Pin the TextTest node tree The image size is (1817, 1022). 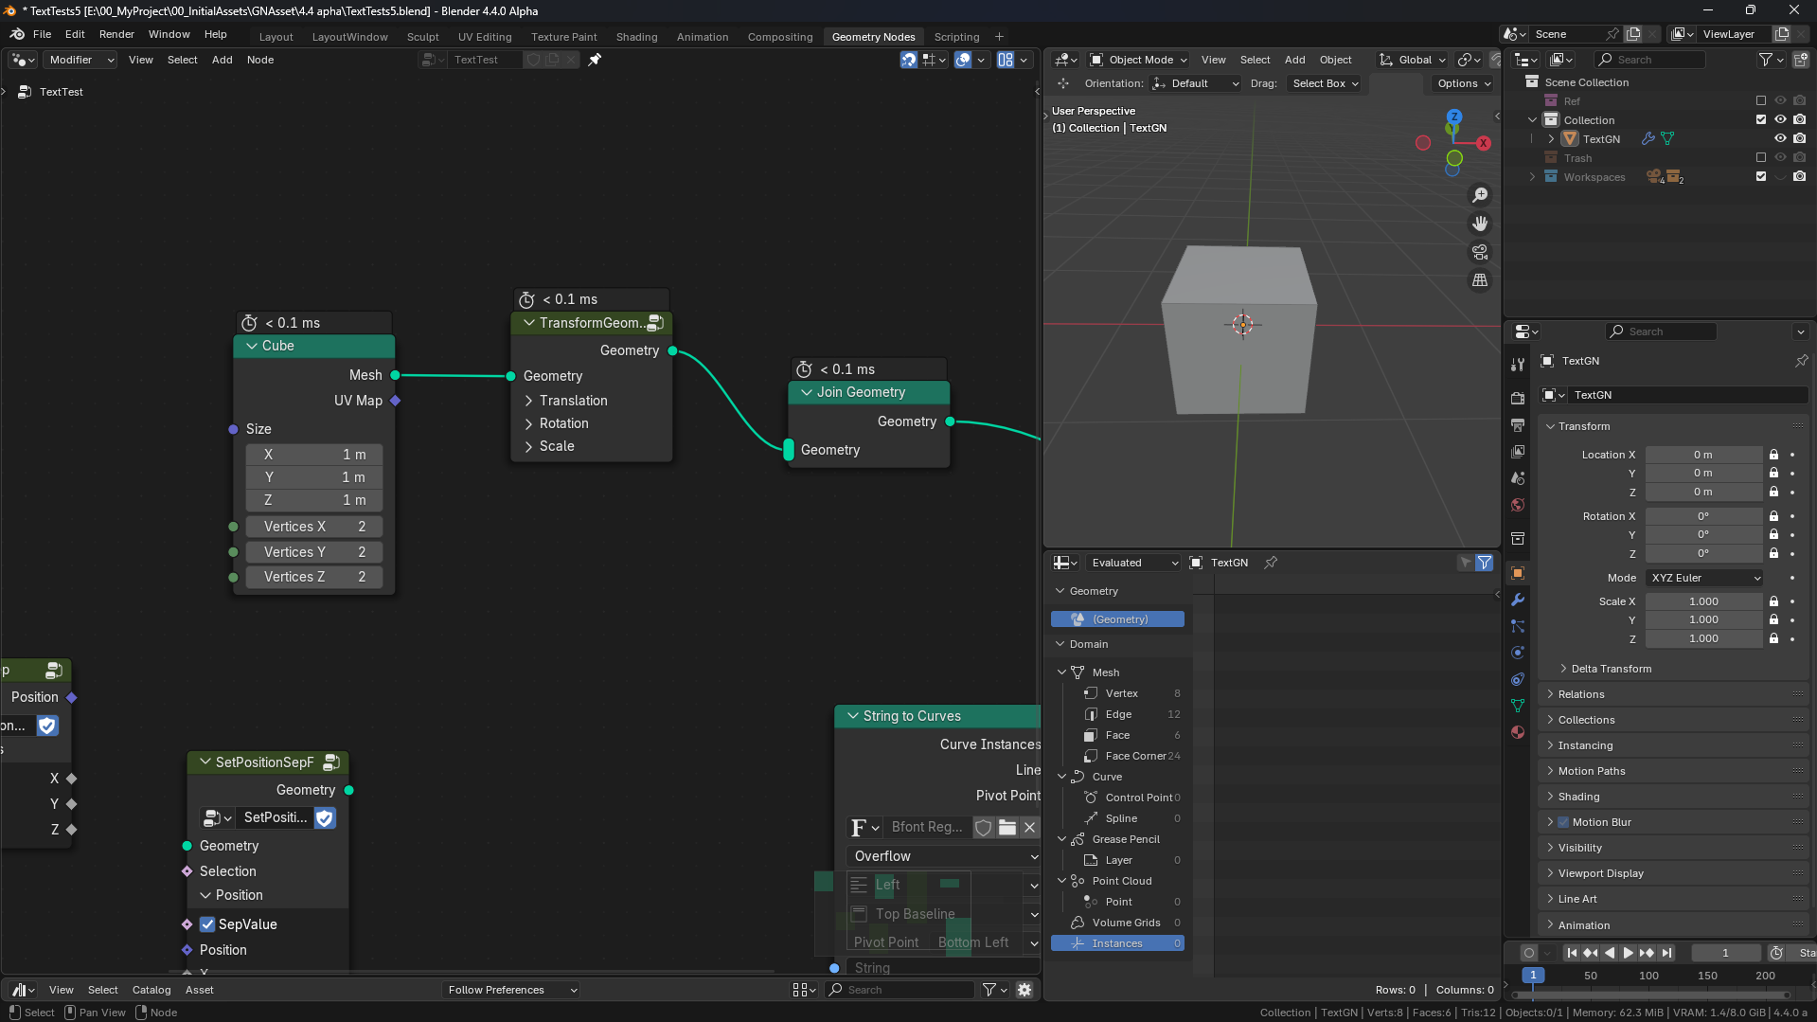pos(595,60)
